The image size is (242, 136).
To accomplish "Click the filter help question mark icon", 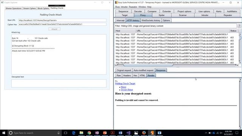I will click(x=239, y=26).
